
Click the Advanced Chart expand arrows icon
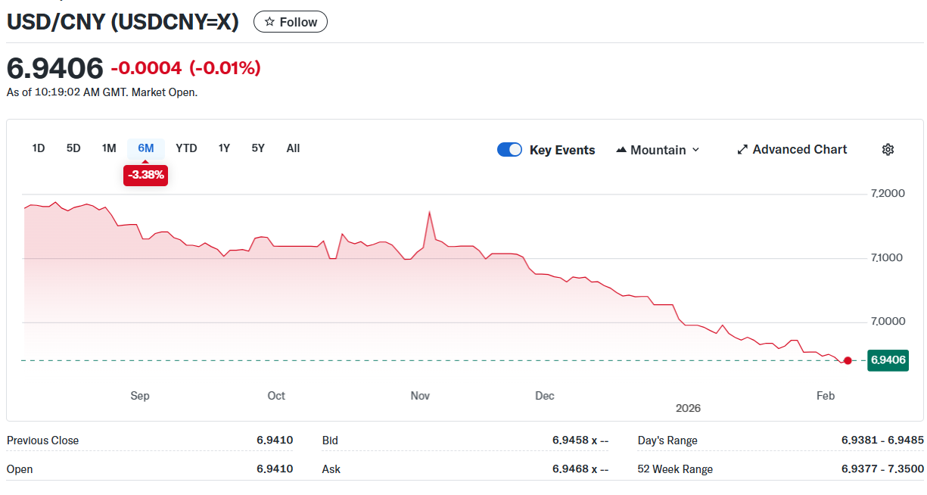point(742,150)
